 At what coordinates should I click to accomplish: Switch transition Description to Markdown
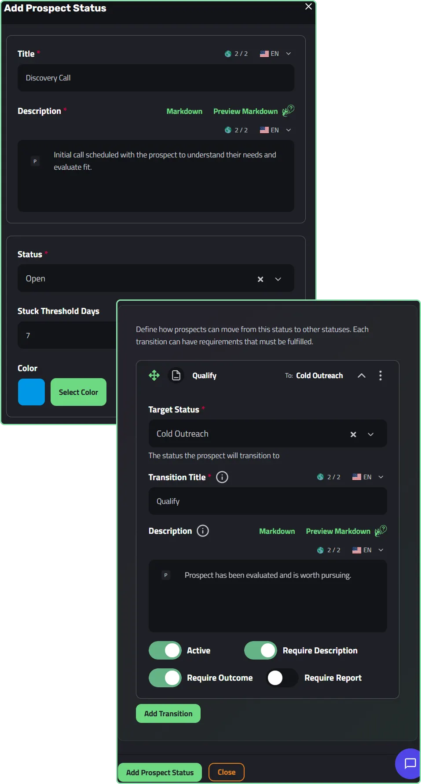tap(277, 531)
